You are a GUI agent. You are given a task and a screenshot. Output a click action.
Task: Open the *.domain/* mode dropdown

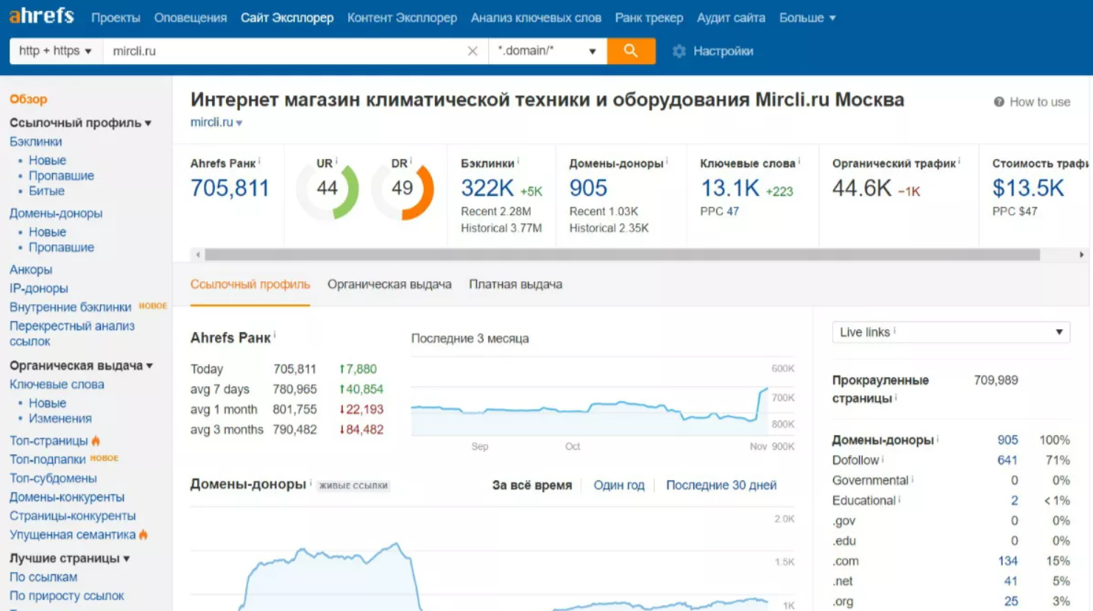click(547, 51)
